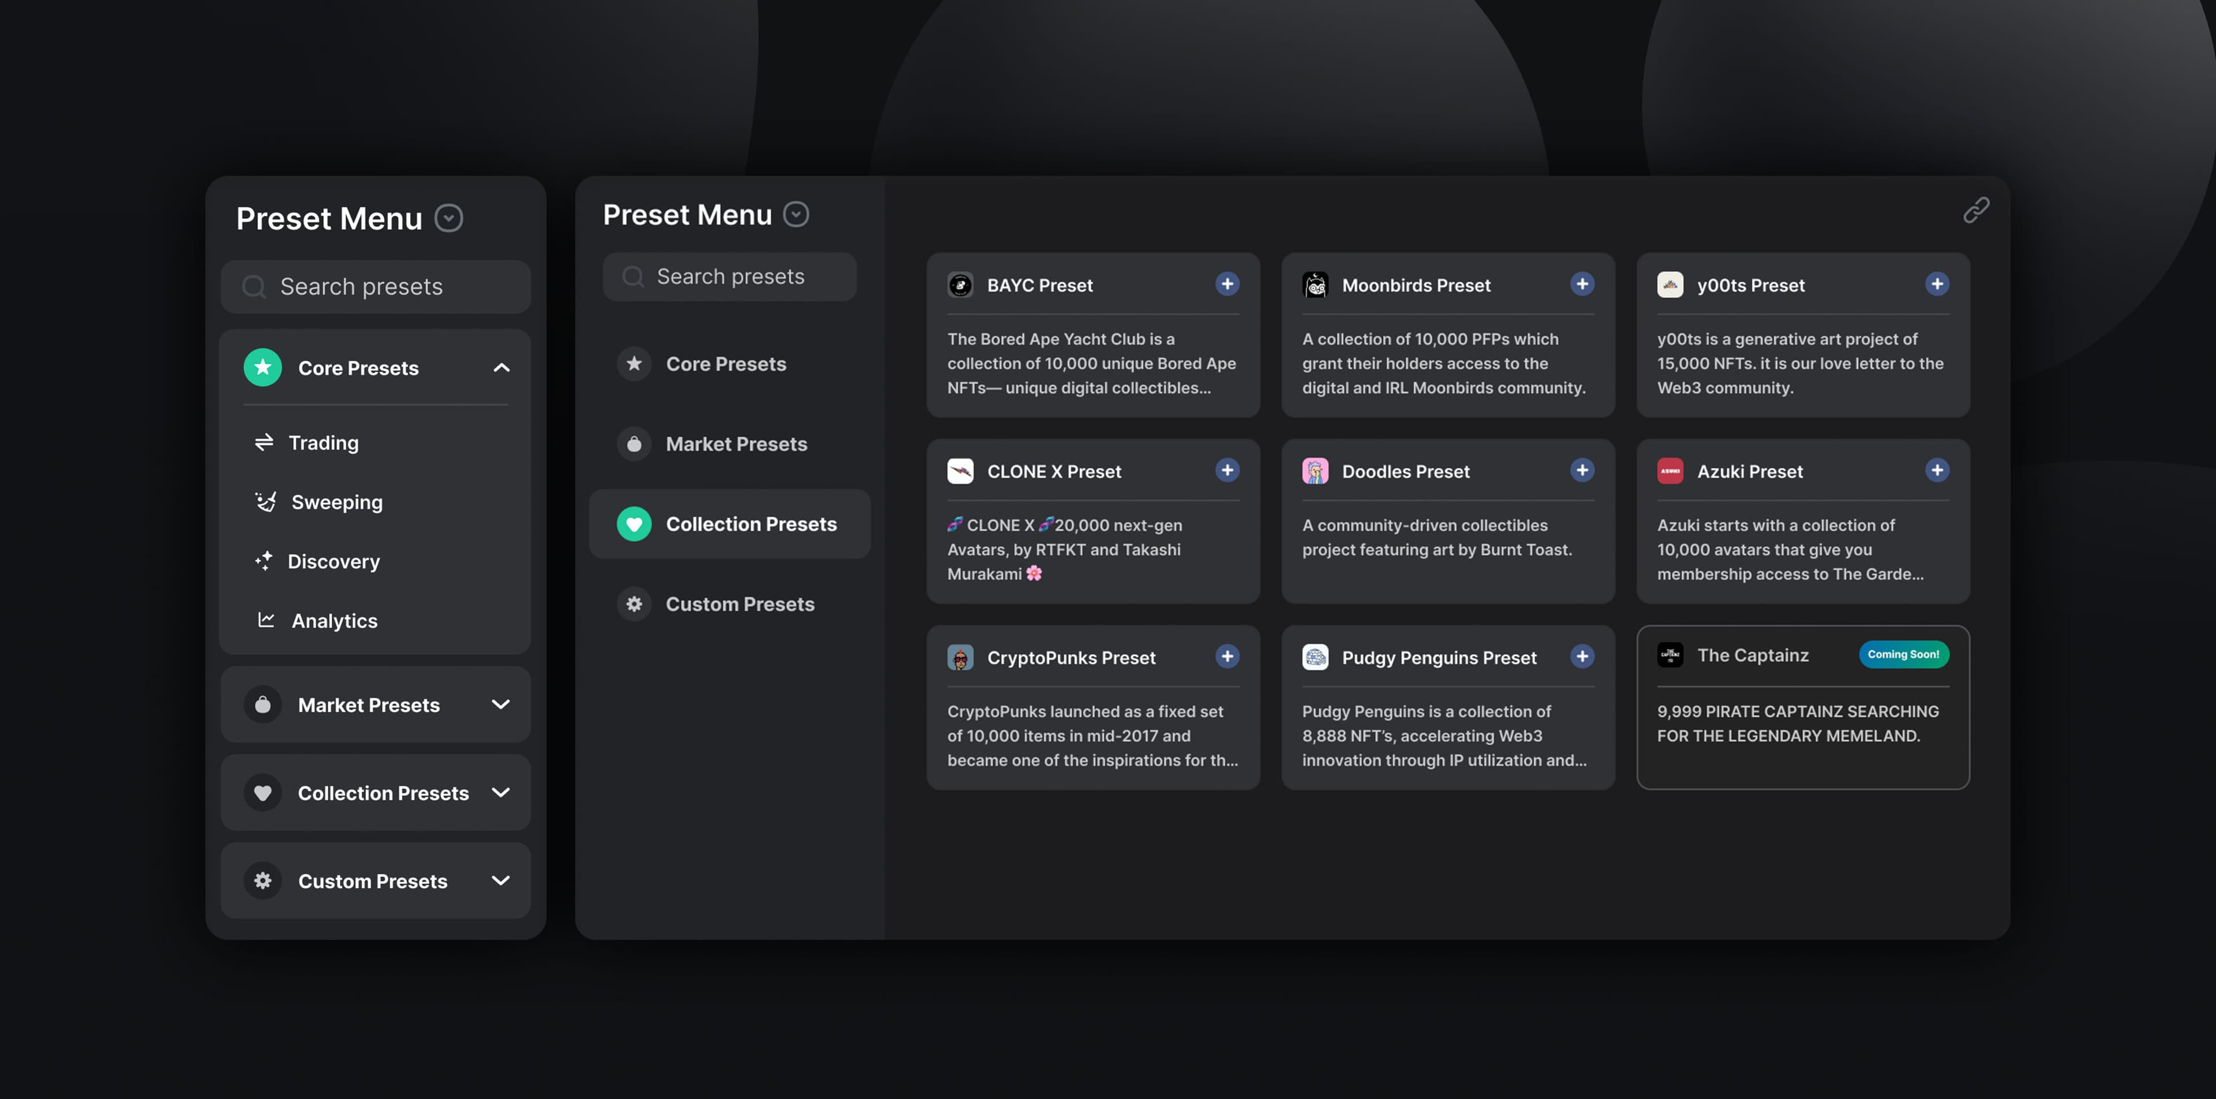Switch to Custom Presets tab in wide panel
Screen dimensions: 2216x1099
729,603
